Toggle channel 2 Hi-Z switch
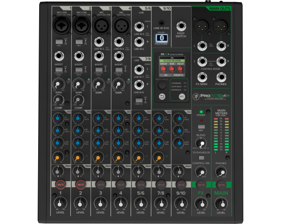Image resolution: width=281 pixels, height=224 pixels. click(79, 42)
